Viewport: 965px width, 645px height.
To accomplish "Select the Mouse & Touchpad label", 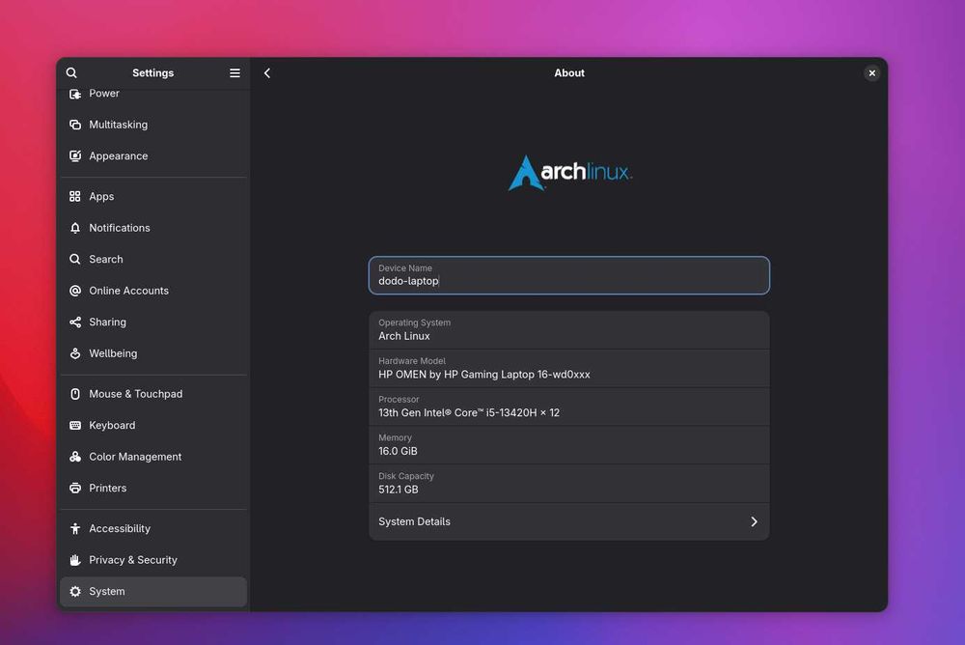I will 136,394.
